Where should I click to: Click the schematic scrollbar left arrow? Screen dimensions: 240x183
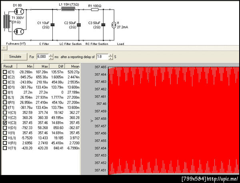(4, 48)
